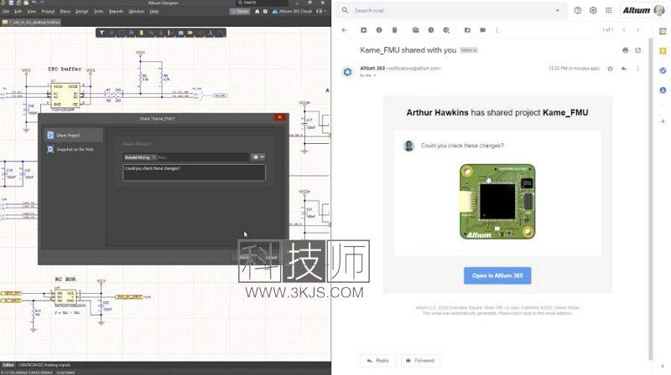
Task: Click the Kame_FMU board thumbnail in email
Action: [x=497, y=201]
